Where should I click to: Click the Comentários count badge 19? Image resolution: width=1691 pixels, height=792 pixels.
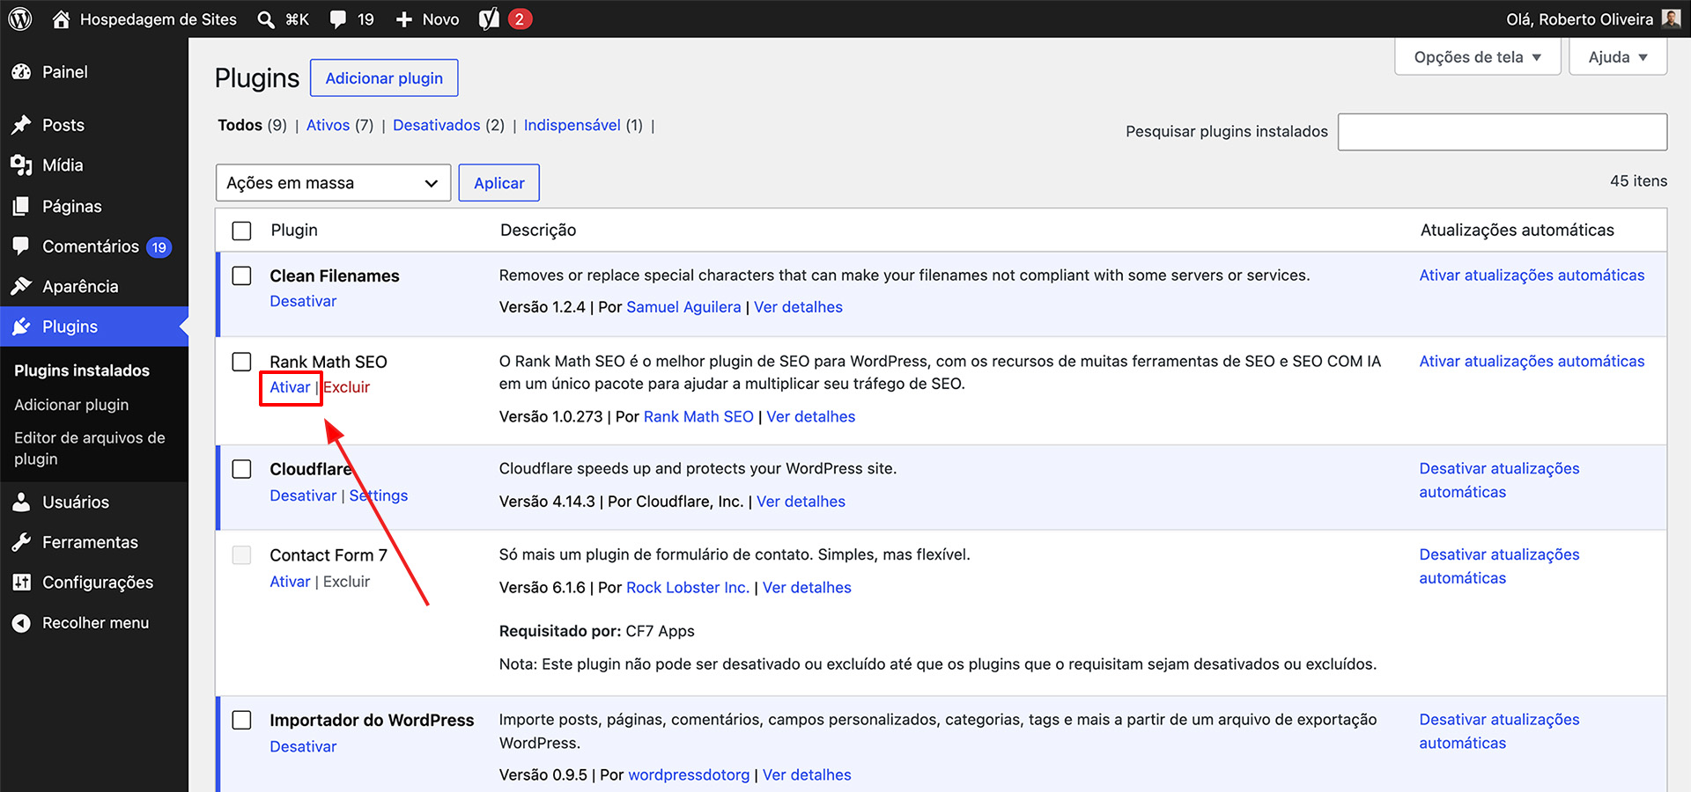coord(159,247)
